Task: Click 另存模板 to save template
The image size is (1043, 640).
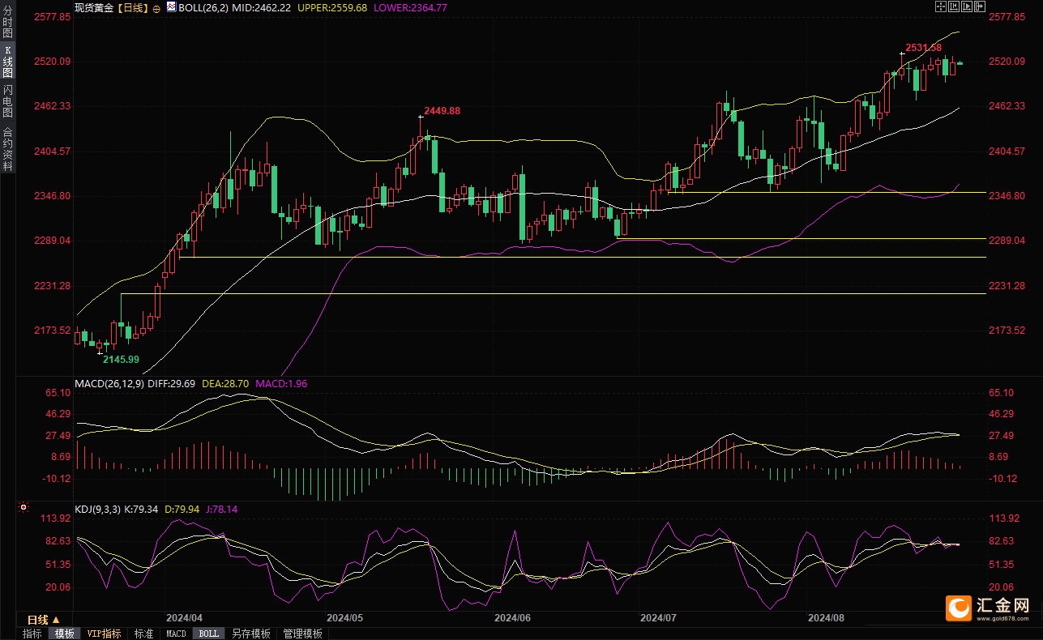Action: pos(250,634)
